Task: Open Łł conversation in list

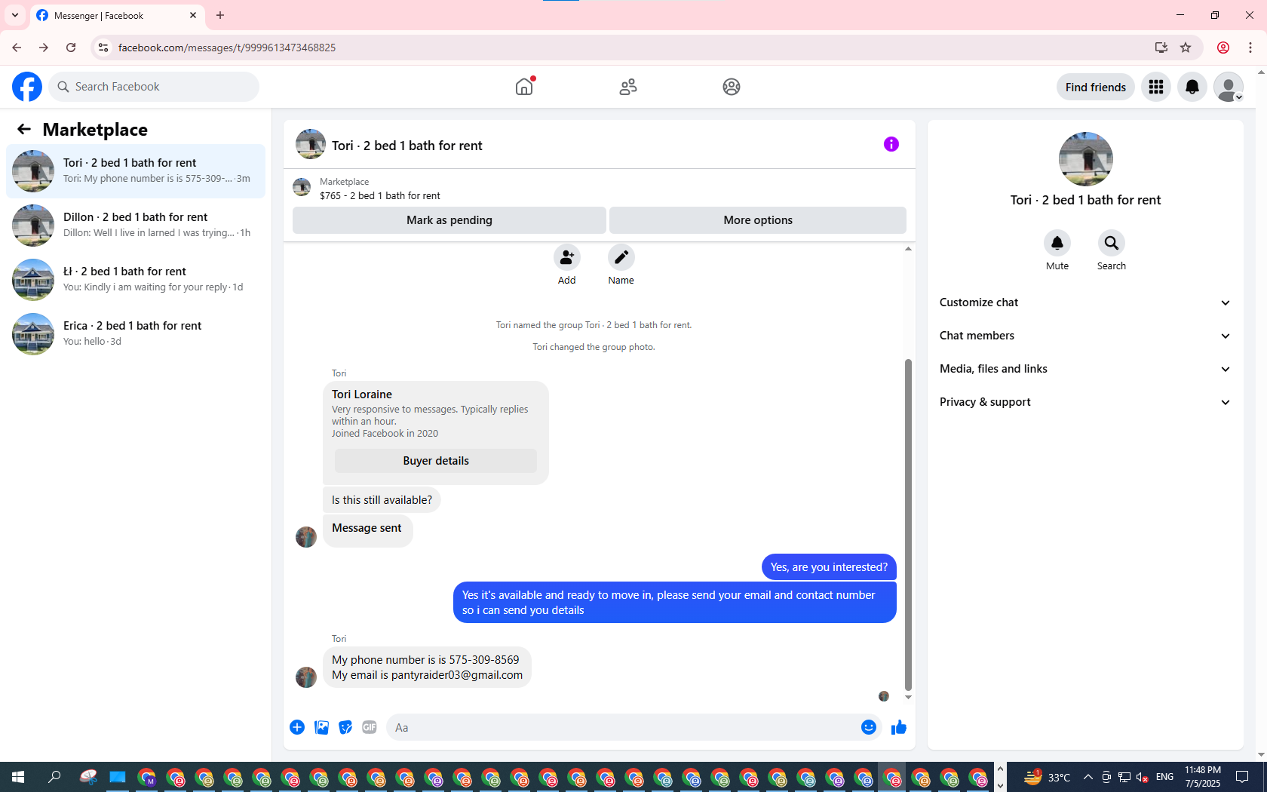Action: click(136, 280)
